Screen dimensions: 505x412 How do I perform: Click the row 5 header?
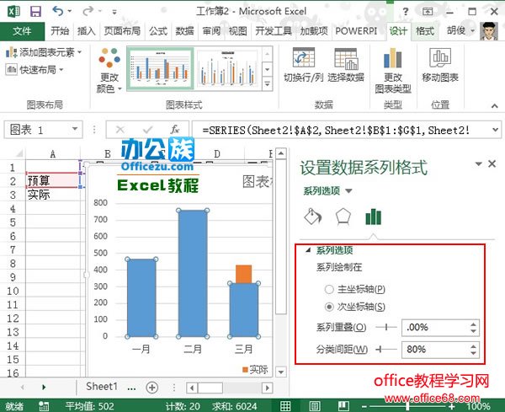[13, 222]
